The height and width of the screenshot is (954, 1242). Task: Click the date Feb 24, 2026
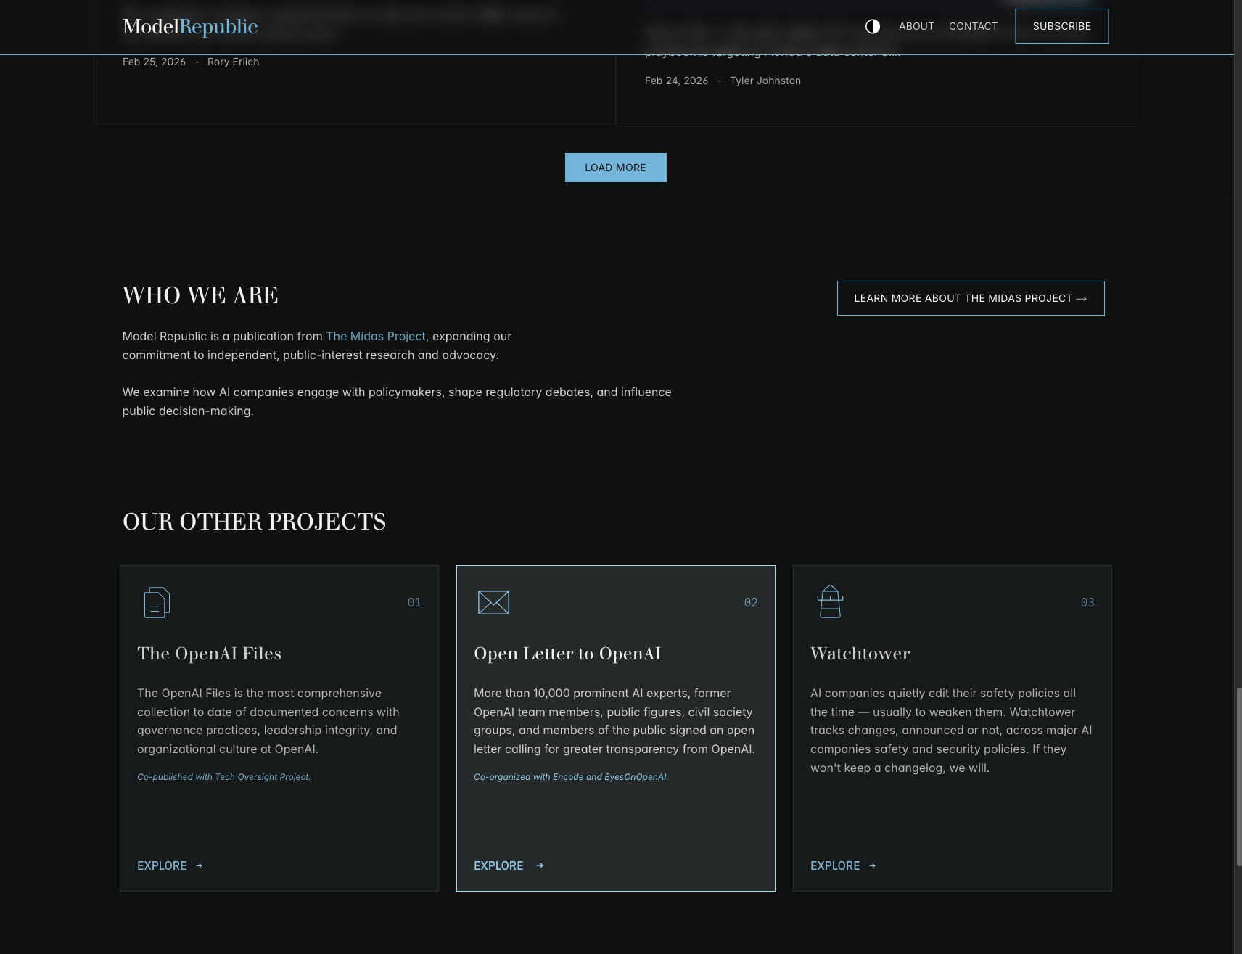676,81
